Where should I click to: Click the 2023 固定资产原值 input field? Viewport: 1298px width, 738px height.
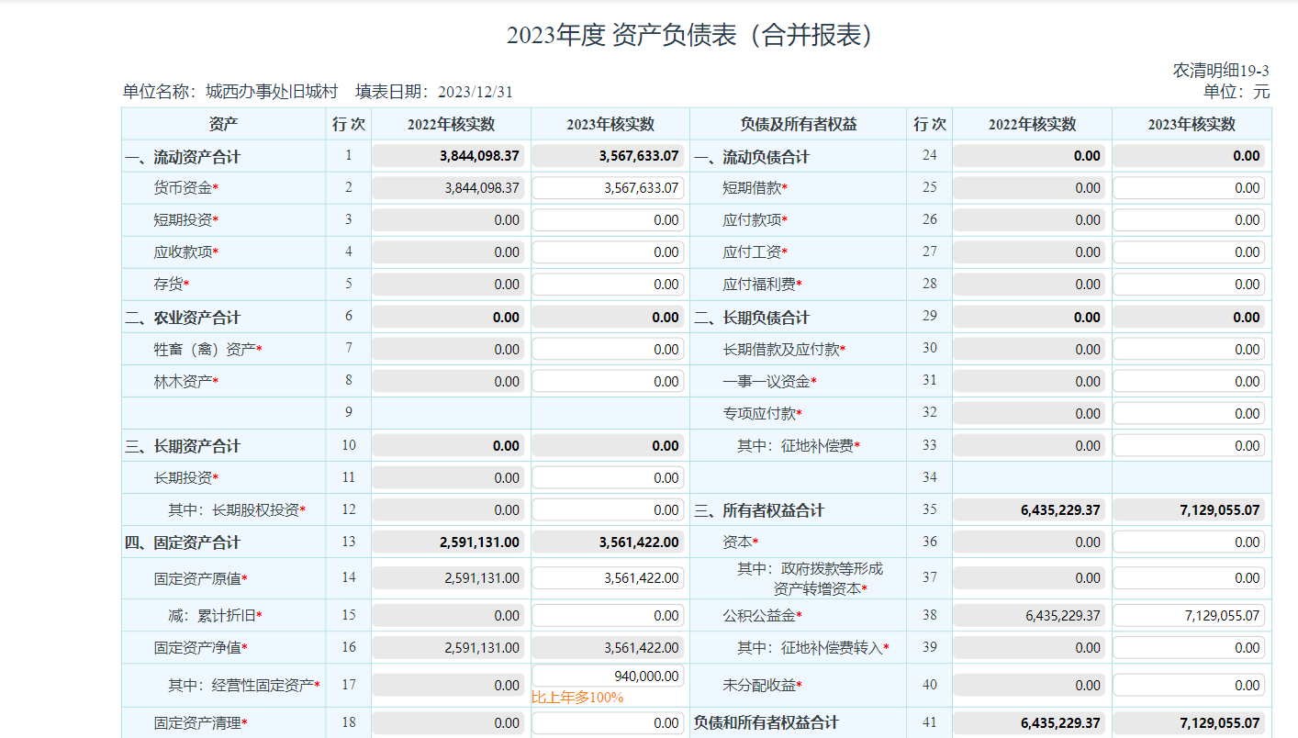click(608, 578)
